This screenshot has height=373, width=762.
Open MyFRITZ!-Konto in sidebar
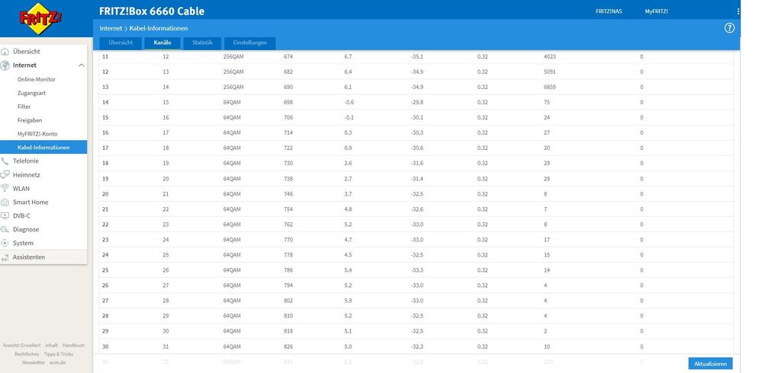(37, 133)
